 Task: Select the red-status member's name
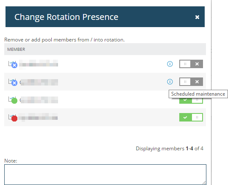click(x=38, y=117)
